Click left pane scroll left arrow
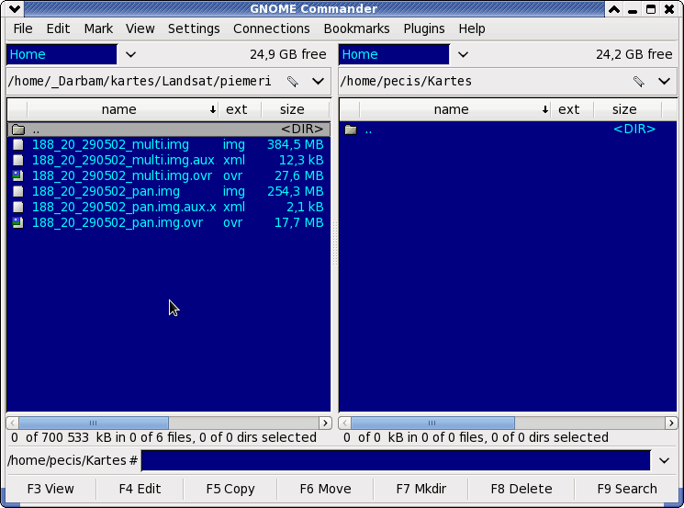 13,423
